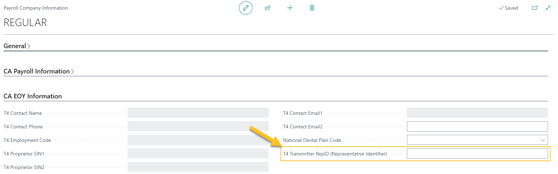Screen dimensions: 558x174
Task: Click the T4 Transmitter RepID input field
Action: point(477,154)
